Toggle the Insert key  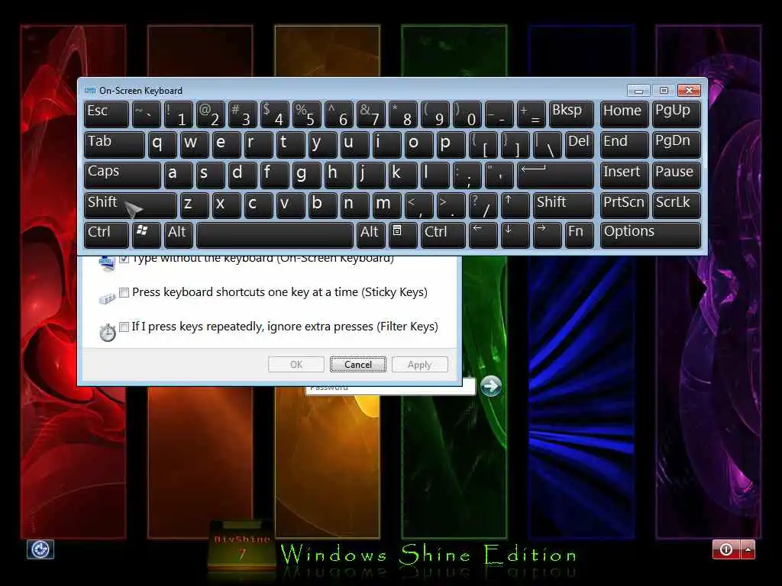625,175
